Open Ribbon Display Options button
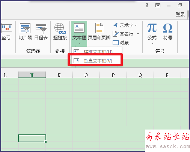190x152 pixels. click(x=158, y=5)
